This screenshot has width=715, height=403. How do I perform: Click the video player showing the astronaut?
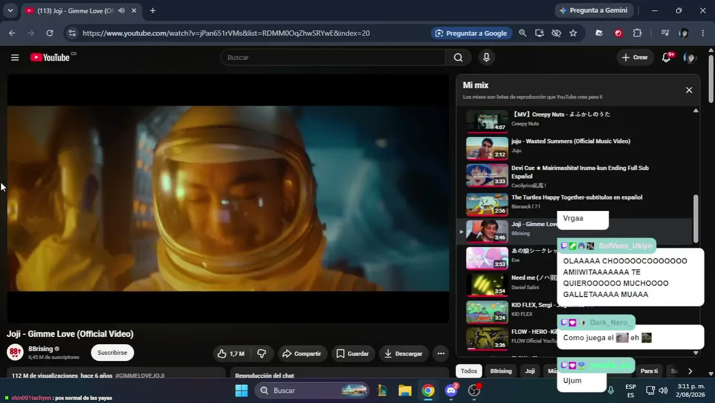click(228, 199)
